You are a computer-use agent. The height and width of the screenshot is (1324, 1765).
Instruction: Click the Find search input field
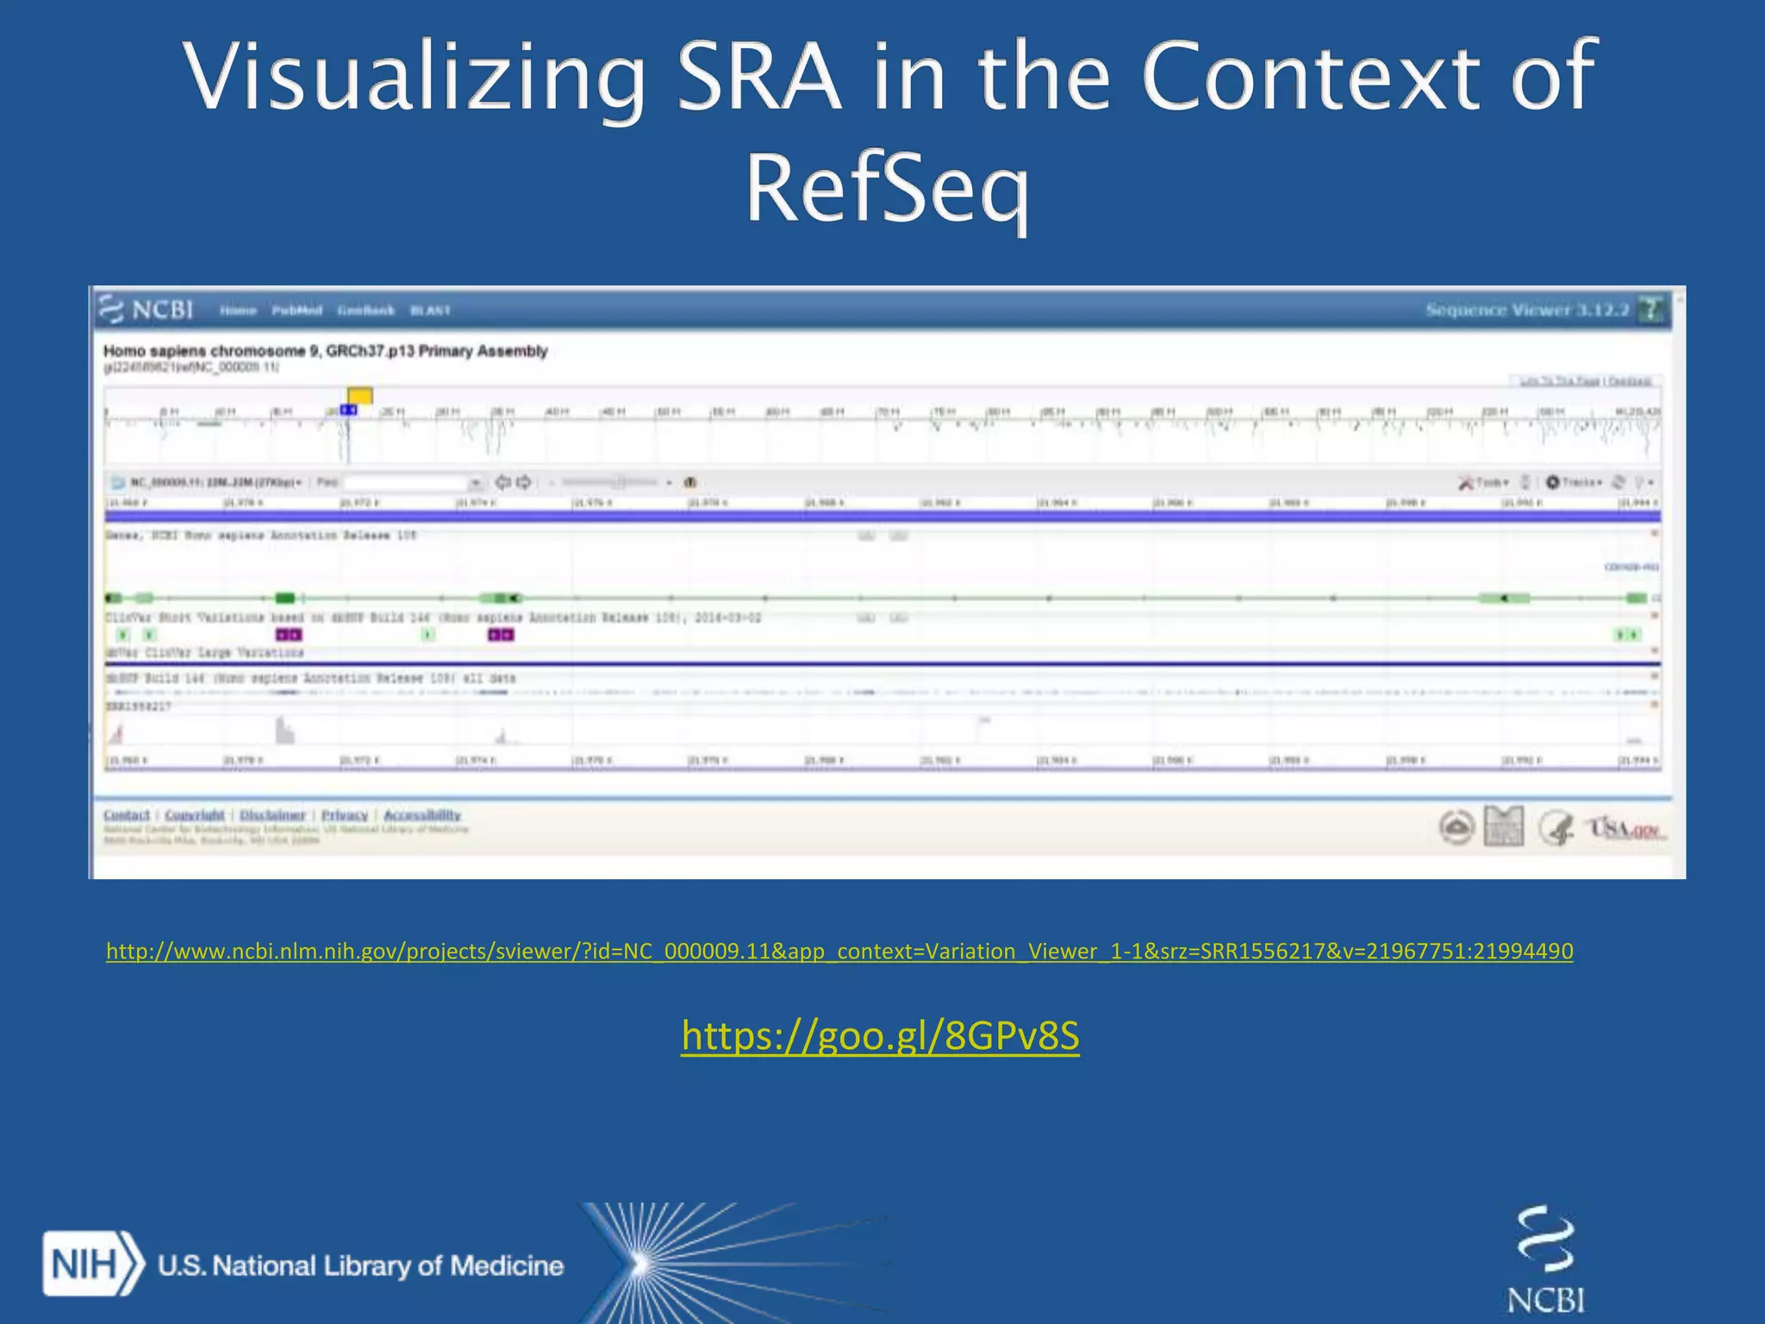click(x=405, y=483)
